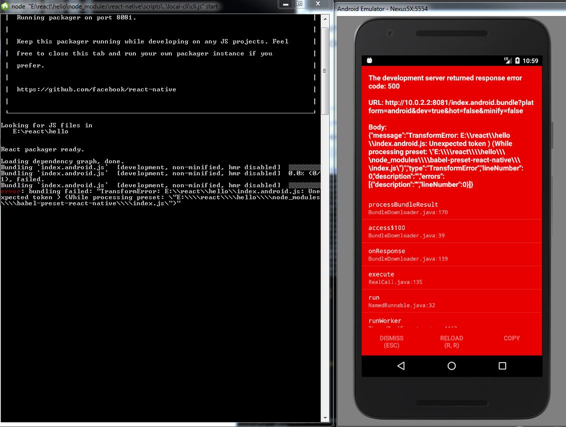Select runWorker stack frame
Screen dimensions: 566x427
click(452, 321)
